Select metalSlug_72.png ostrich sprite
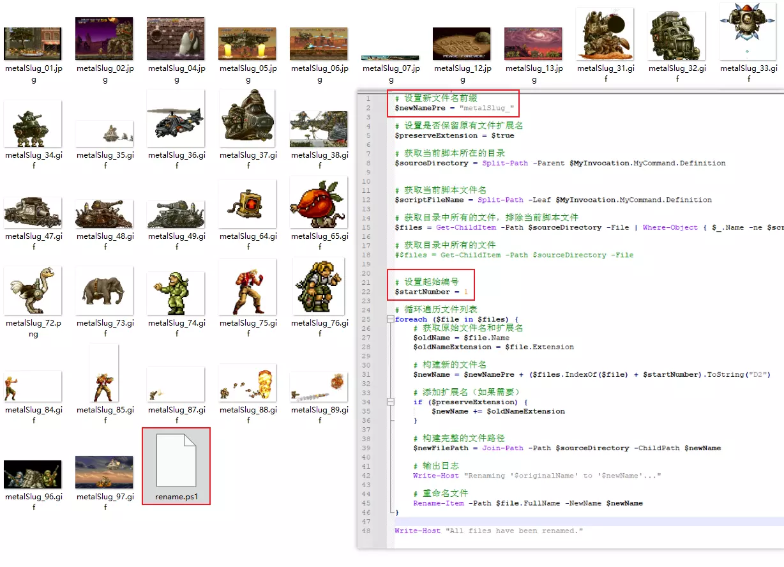The width and height of the screenshot is (784, 567). [x=33, y=291]
